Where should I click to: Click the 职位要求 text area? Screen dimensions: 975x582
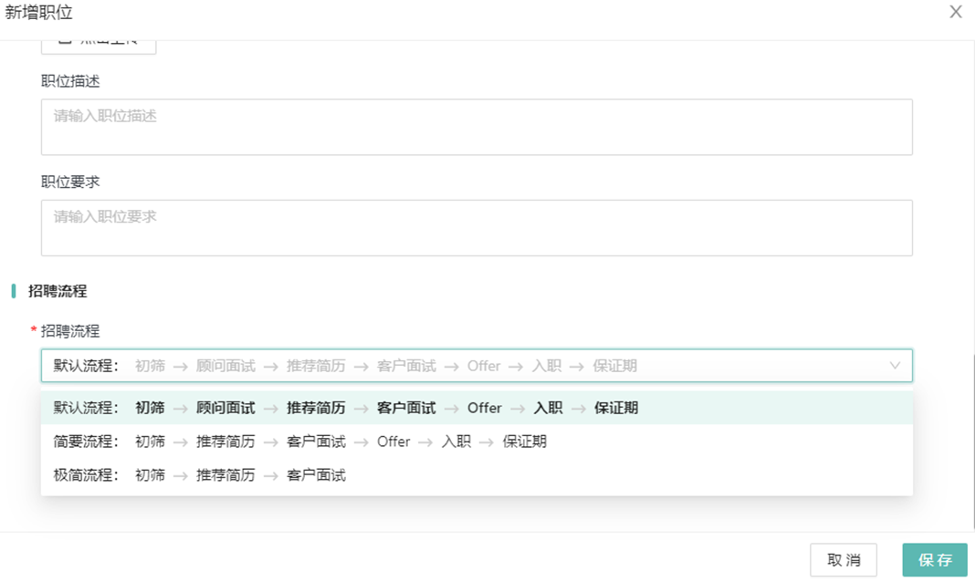point(477,228)
